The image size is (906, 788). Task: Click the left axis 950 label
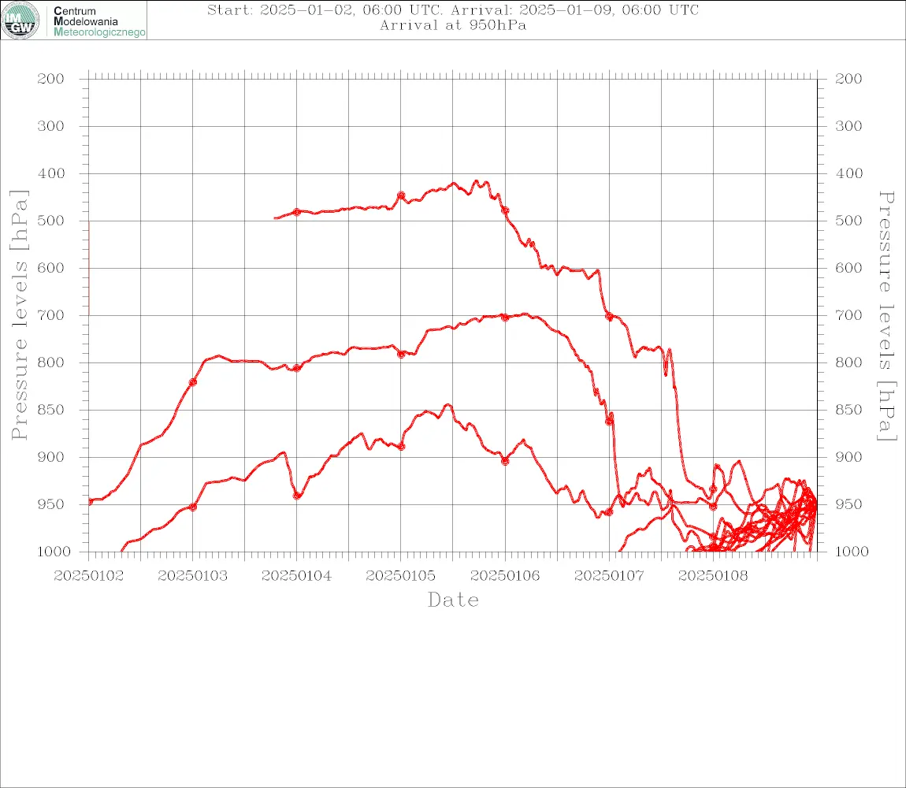pyautogui.click(x=50, y=504)
